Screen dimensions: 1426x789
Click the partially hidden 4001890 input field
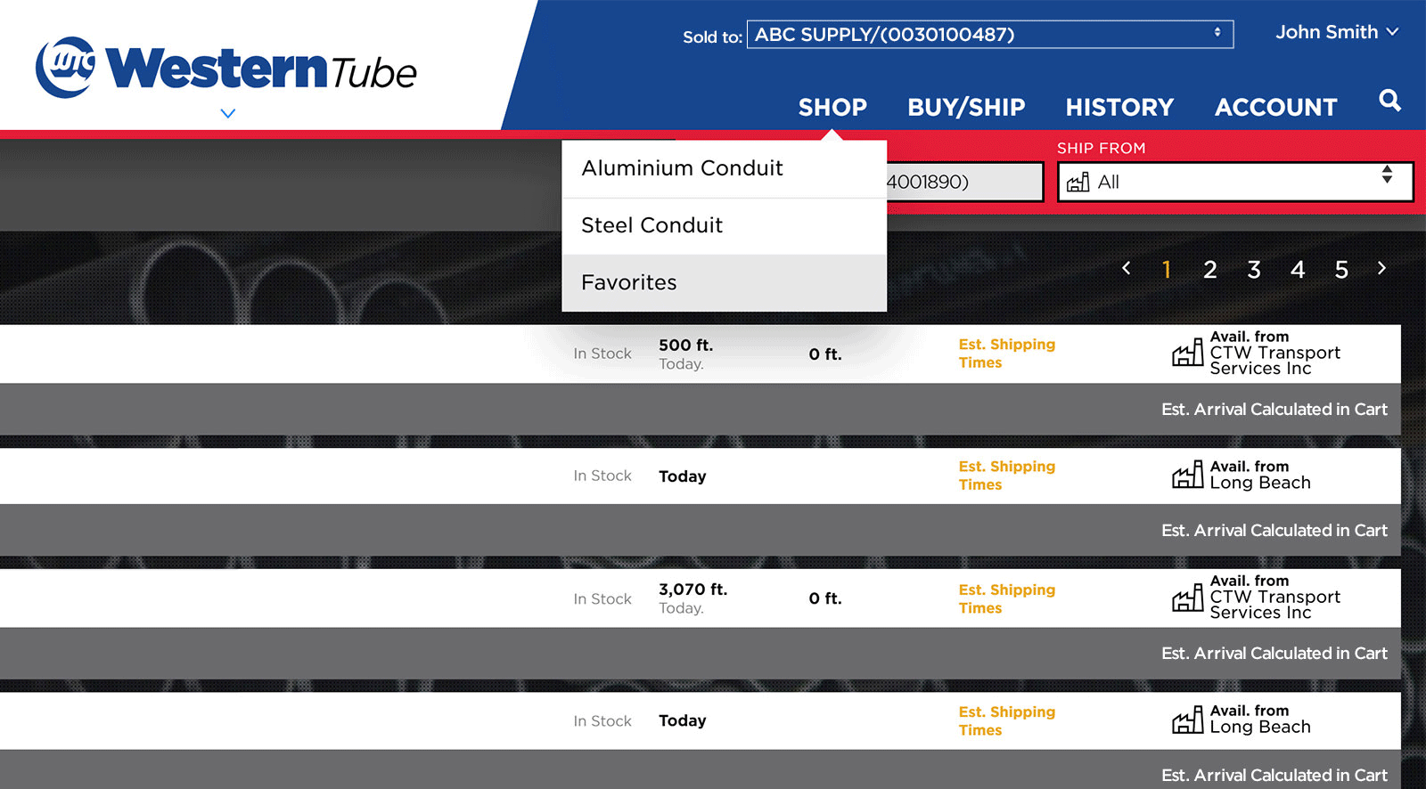tap(963, 182)
